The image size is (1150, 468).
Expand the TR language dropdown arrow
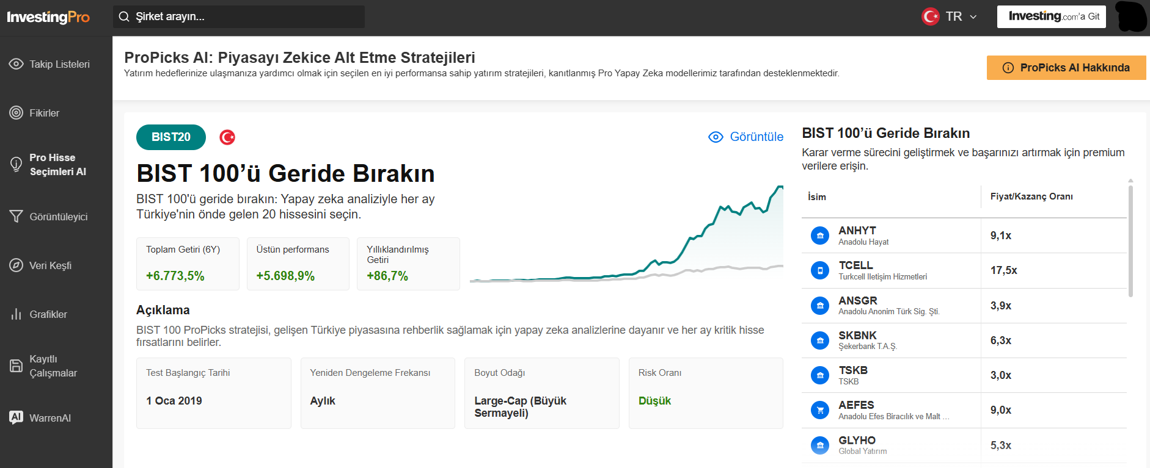pos(973,16)
